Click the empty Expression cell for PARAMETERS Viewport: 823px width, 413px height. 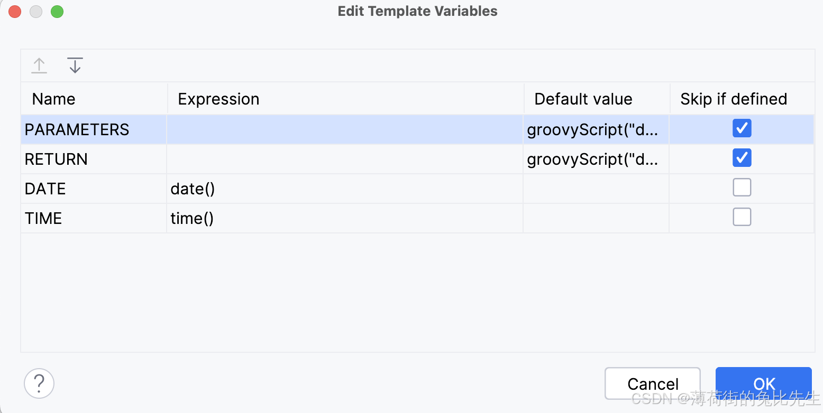(344, 130)
